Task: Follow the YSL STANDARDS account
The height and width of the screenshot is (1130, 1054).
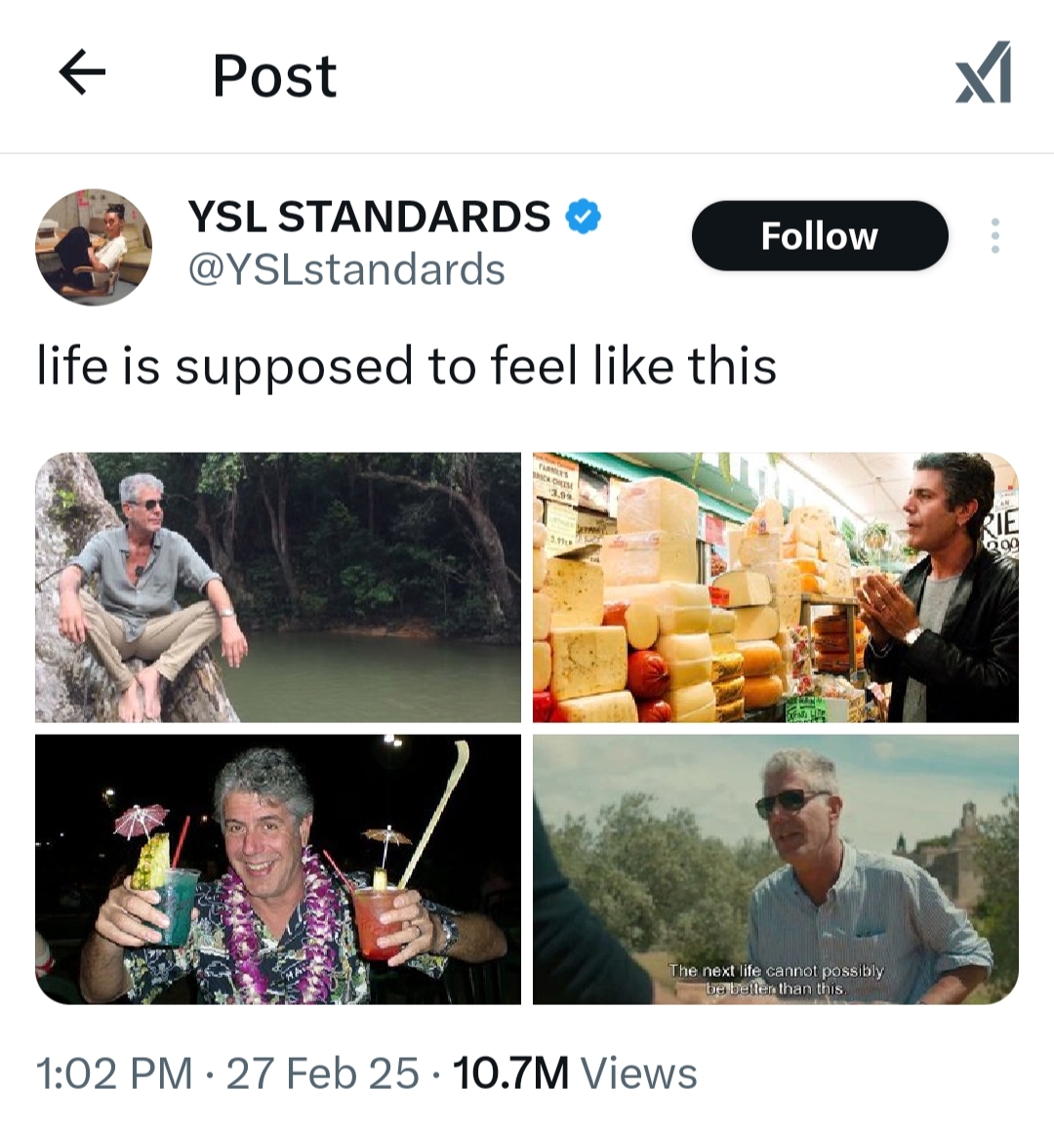Action: coord(819,236)
